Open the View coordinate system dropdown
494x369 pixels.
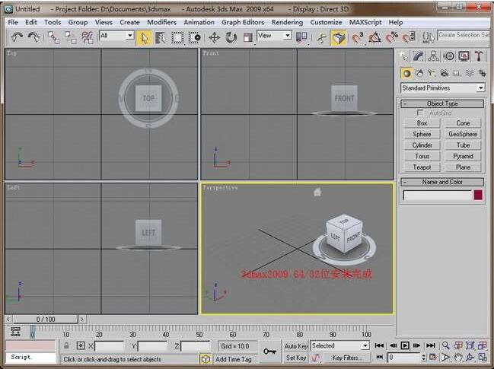click(x=276, y=36)
